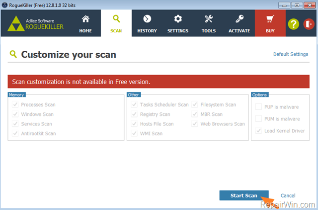Click the RogueKiller triangle logo

tap(16, 24)
